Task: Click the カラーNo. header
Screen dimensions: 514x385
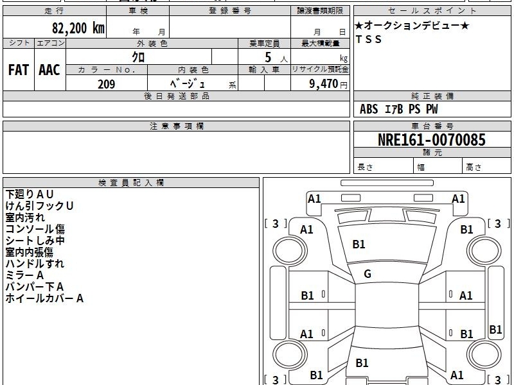Action: (107, 70)
